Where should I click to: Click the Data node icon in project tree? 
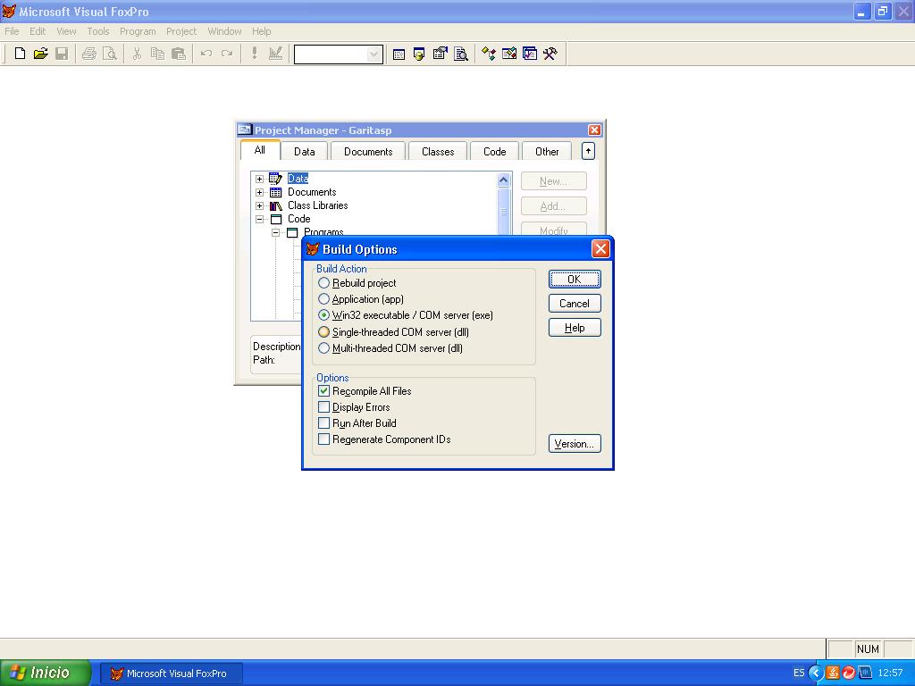click(x=275, y=179)
